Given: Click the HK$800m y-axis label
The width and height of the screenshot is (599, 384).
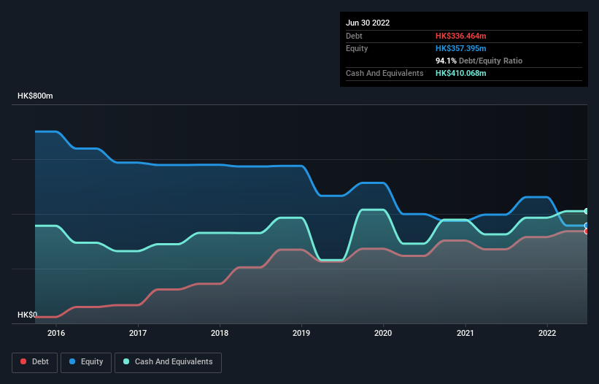Looking at the screenshot, I should coord(35,96).
